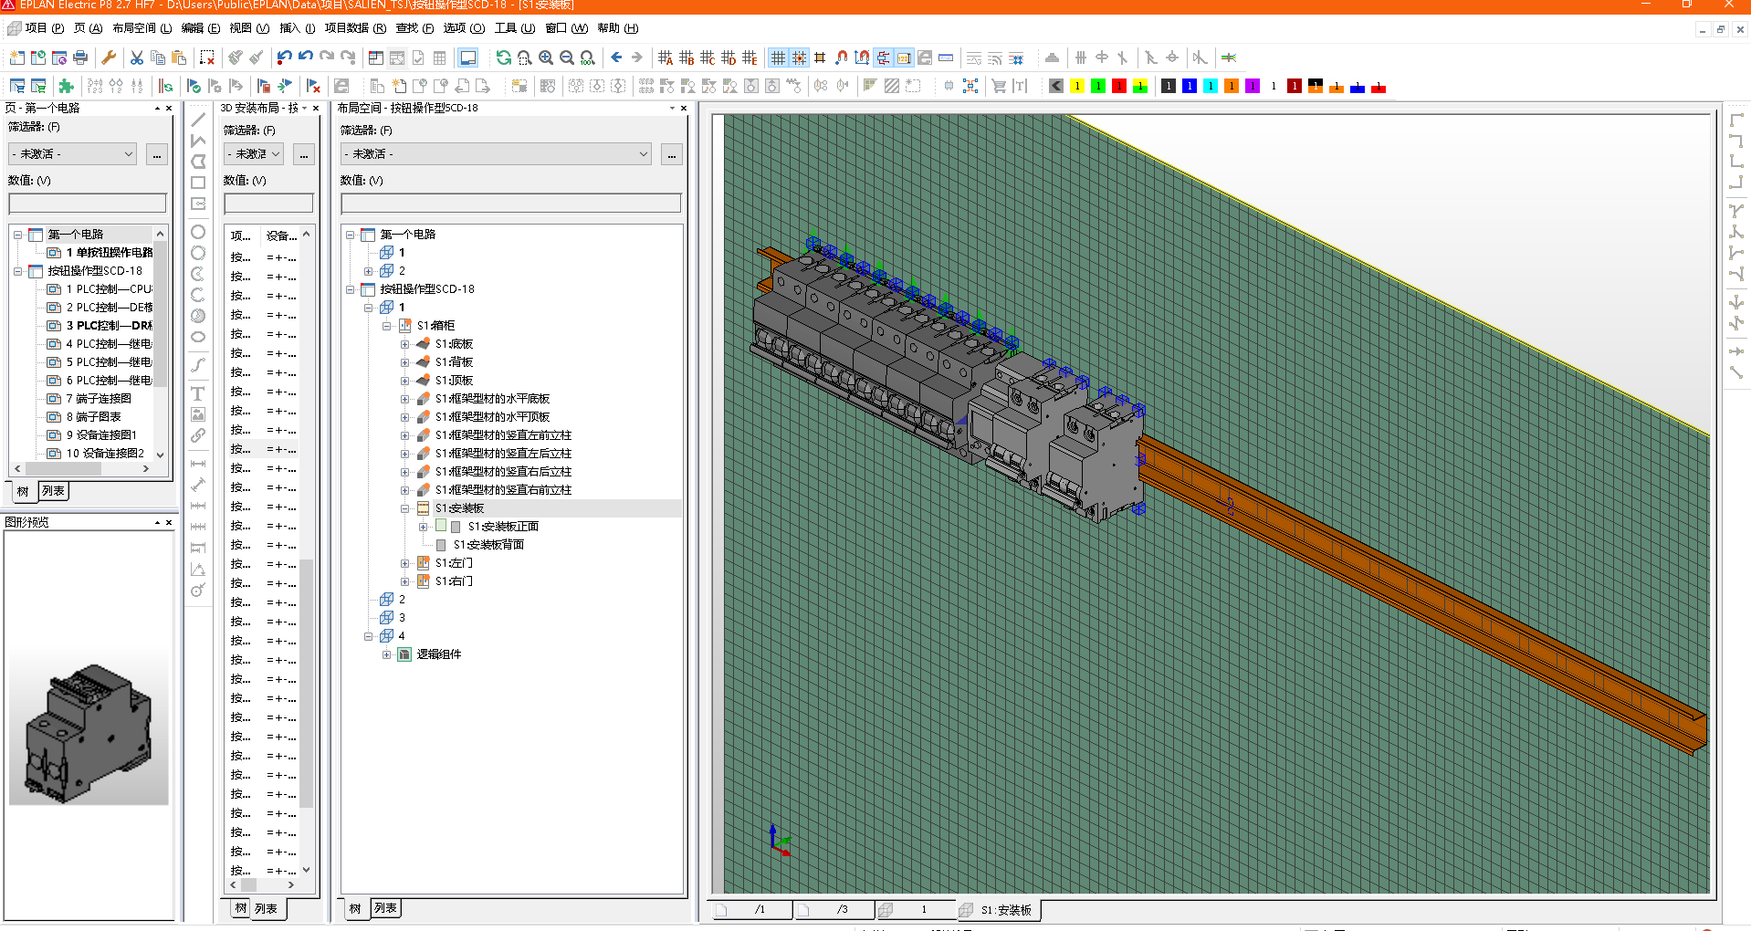Click the Zoom In magnifier icon

click(546, 58)
